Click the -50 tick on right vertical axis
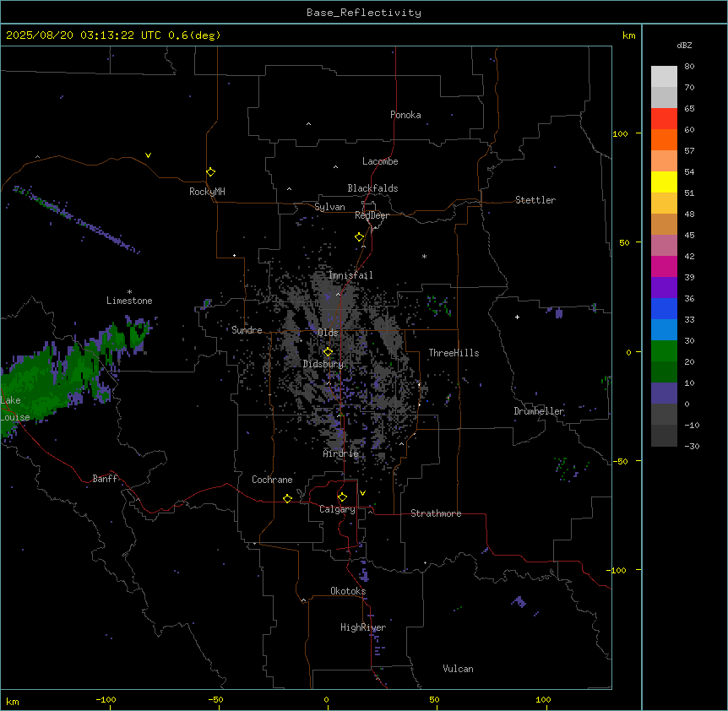 click(620, 461)
